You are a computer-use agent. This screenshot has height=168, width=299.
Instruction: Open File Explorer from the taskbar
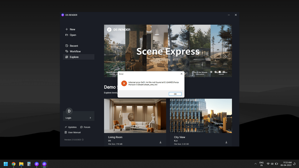(x=21, y=164)
